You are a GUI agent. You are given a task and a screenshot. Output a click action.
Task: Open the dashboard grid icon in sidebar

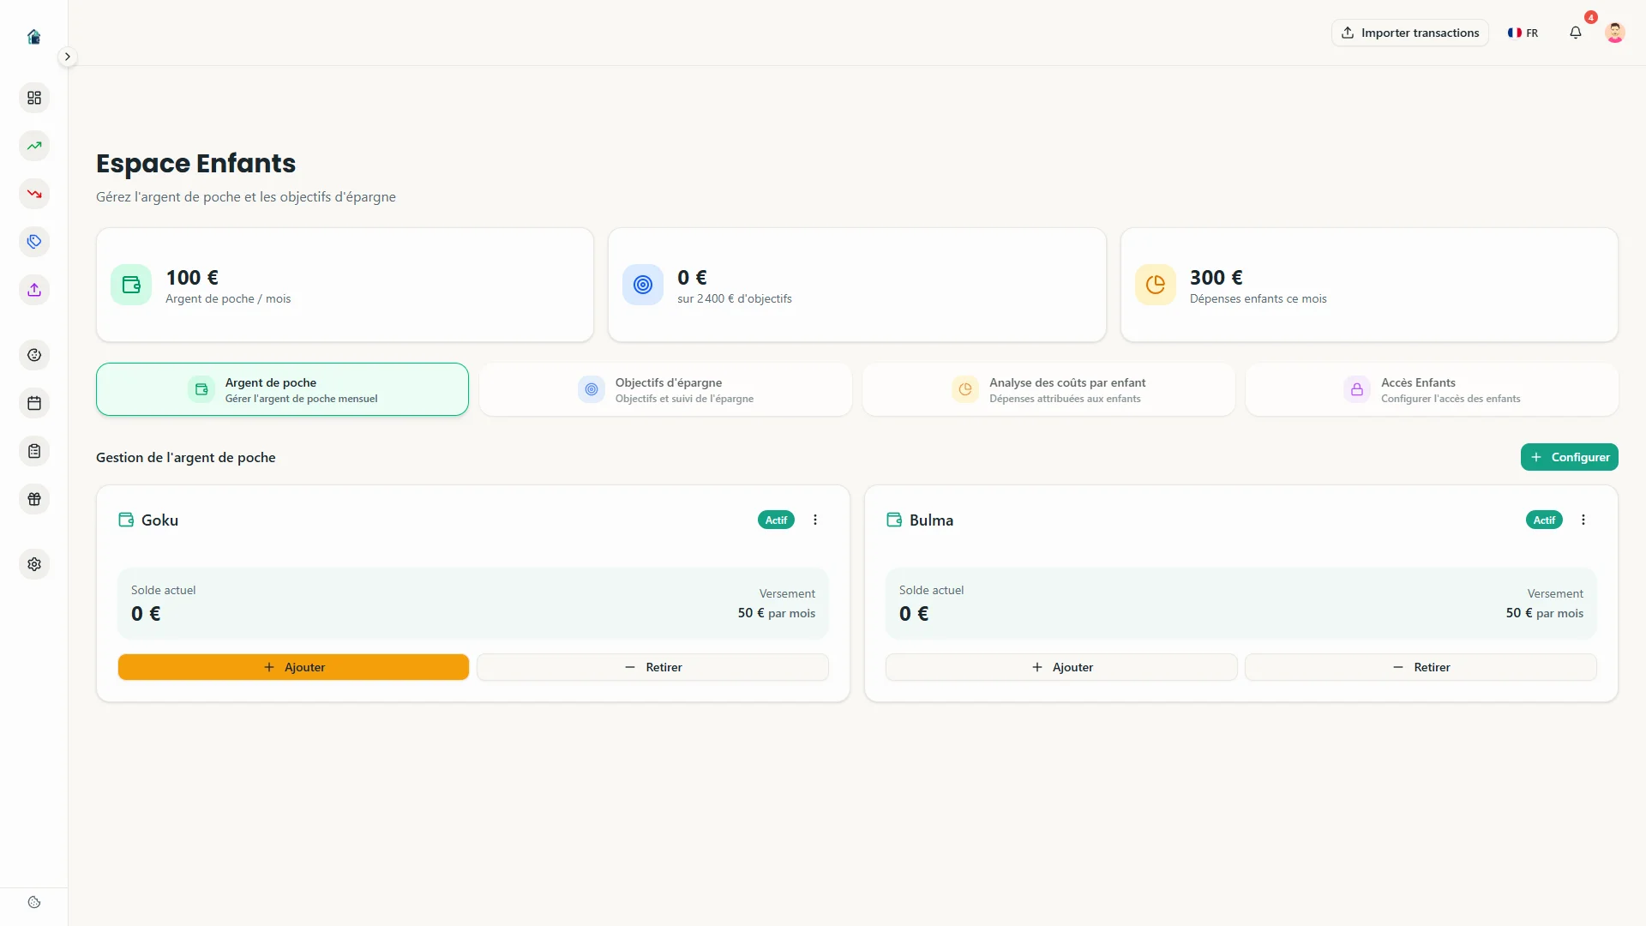point(34,98)
